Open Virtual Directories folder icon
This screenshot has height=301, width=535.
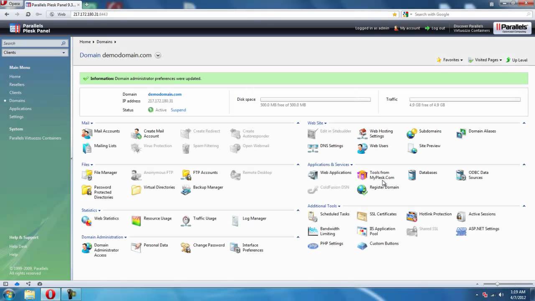click(x=136, y=190)
